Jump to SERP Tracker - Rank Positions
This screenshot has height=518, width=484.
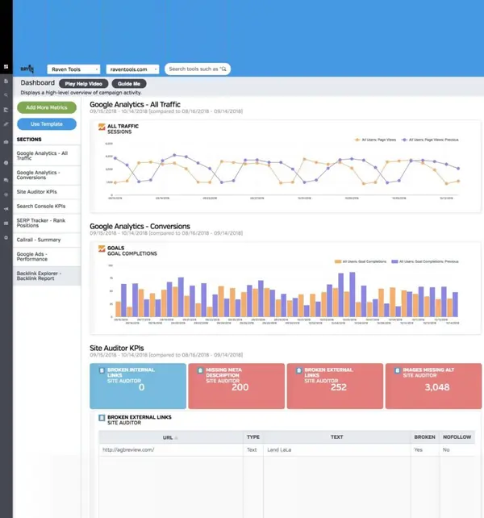point(47,223)
